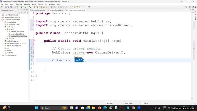
Task: Collapse the locators package
Action: point(6,29)
